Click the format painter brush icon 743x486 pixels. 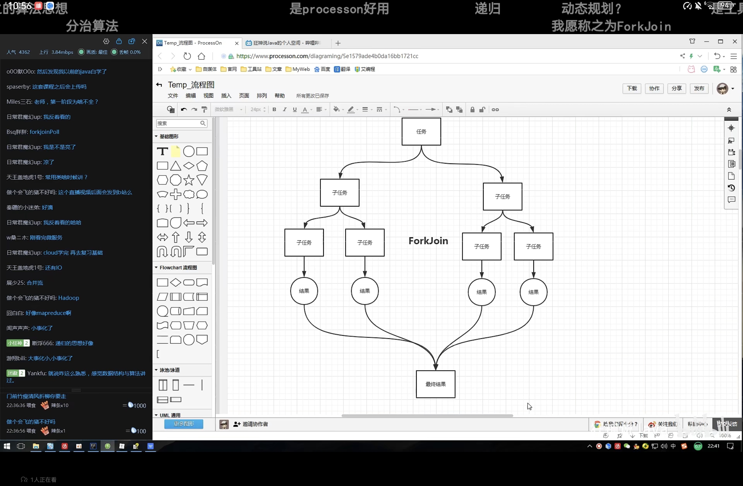[x=204, y=110]
